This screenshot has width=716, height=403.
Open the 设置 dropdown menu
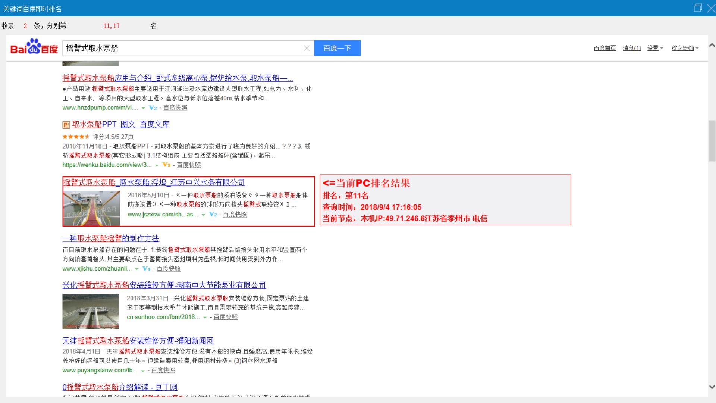click(655, 48)
